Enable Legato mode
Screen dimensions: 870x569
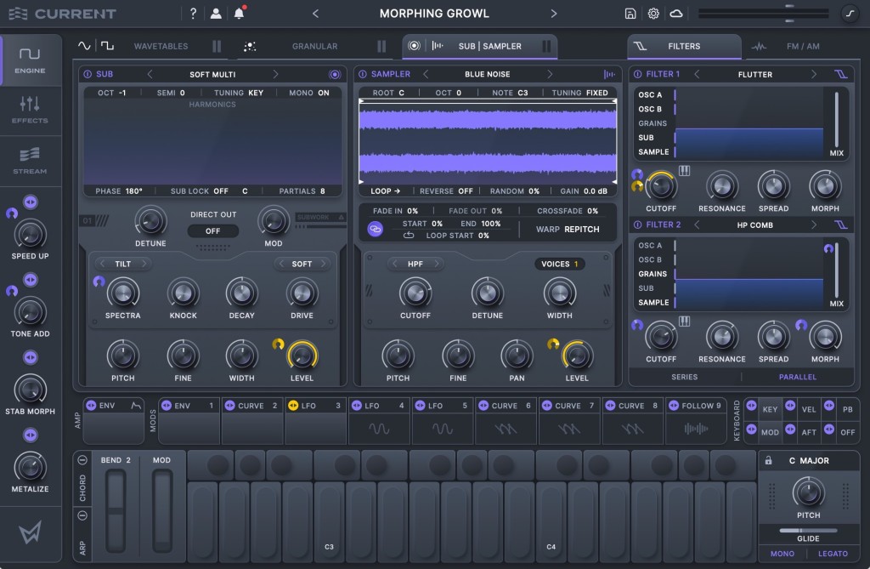click(833, 554)
